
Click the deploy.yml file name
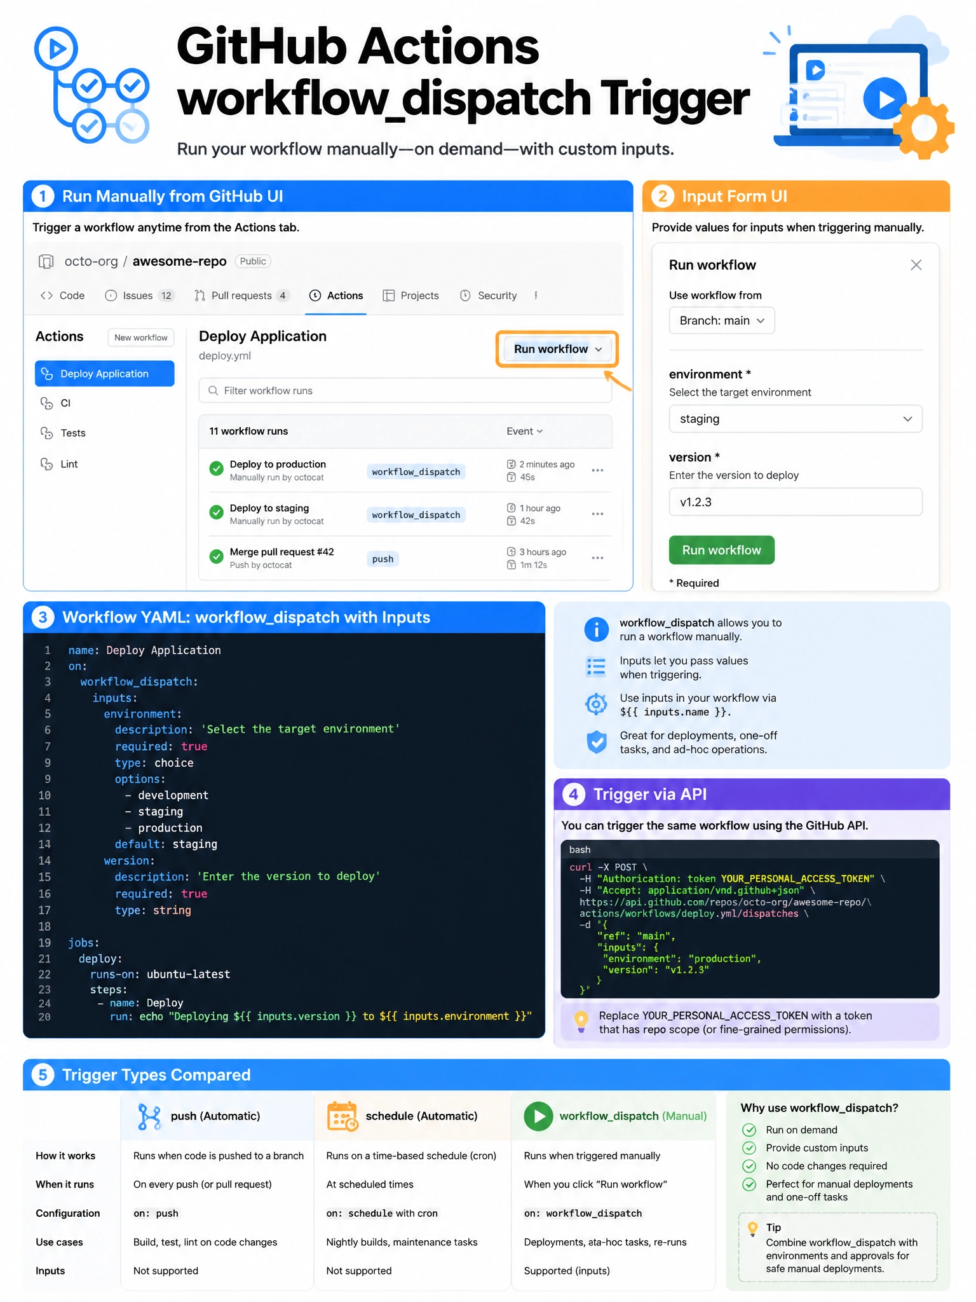[x=225, y=356]
